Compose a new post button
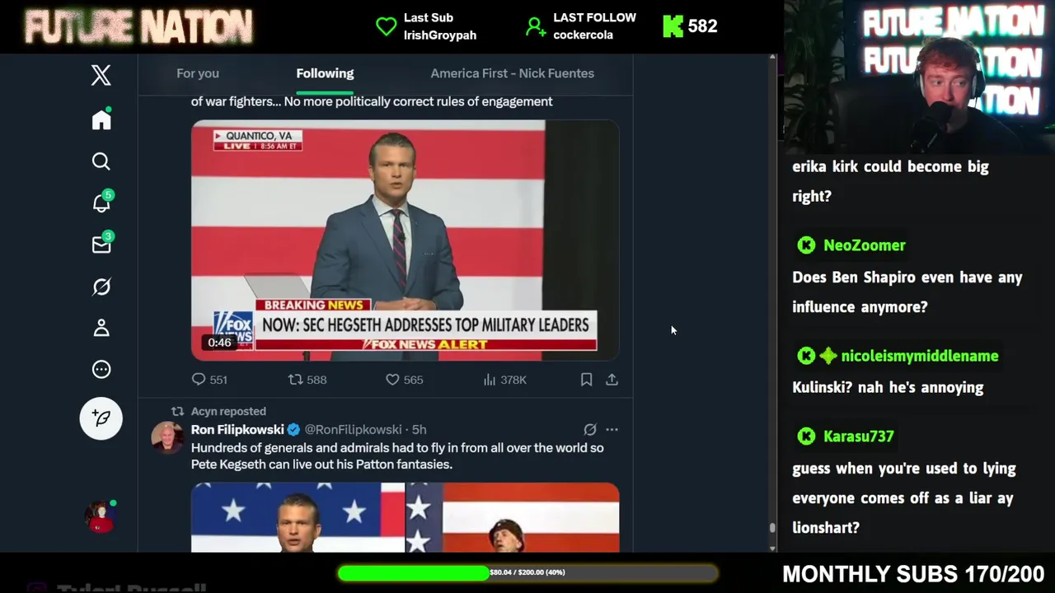This screenshot has width=1055, height=593. 101,418
